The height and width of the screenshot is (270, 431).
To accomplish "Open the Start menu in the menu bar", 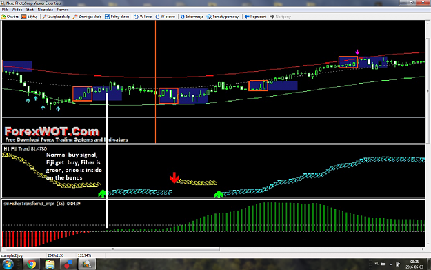I will point(30,10).
